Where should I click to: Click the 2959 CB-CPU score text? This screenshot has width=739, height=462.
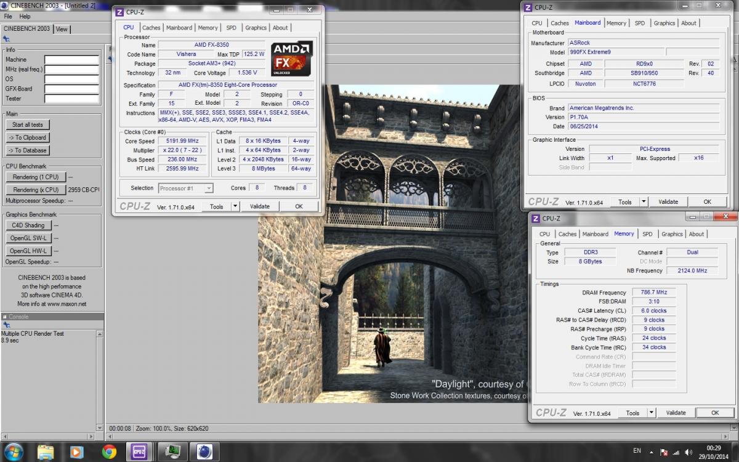84,190
